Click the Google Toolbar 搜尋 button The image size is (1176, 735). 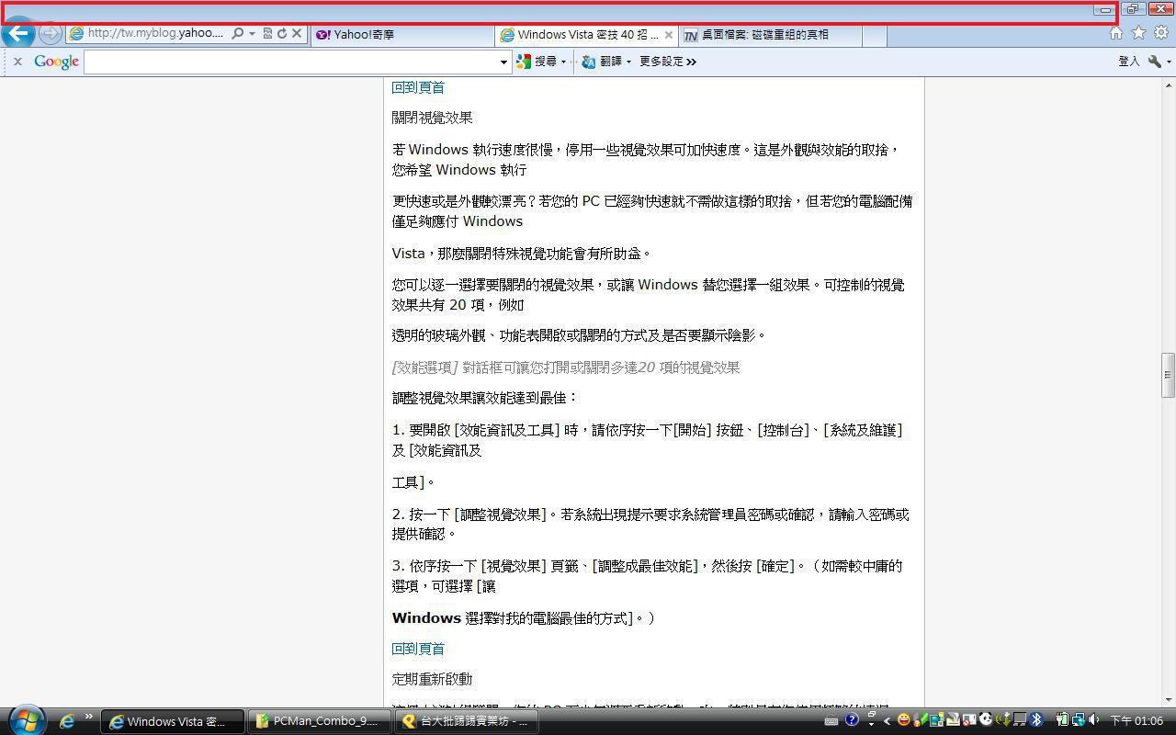coord(537,62)
